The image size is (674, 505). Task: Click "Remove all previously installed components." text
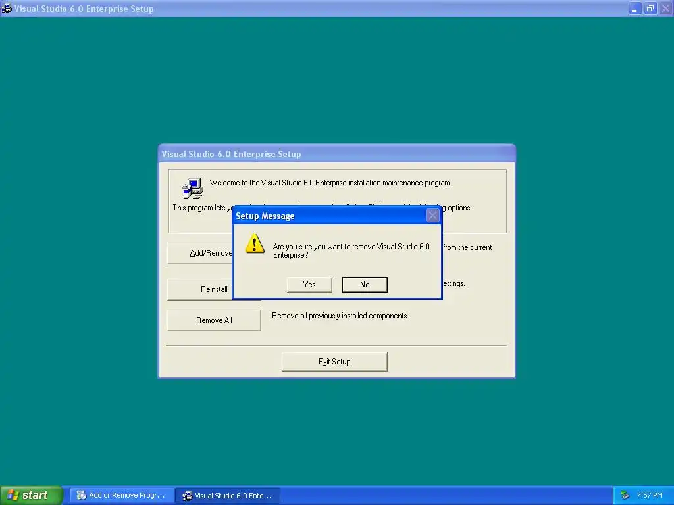coord(340,316)
